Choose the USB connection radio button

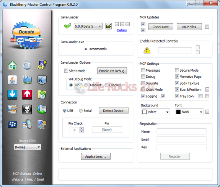tap(64, 111)
